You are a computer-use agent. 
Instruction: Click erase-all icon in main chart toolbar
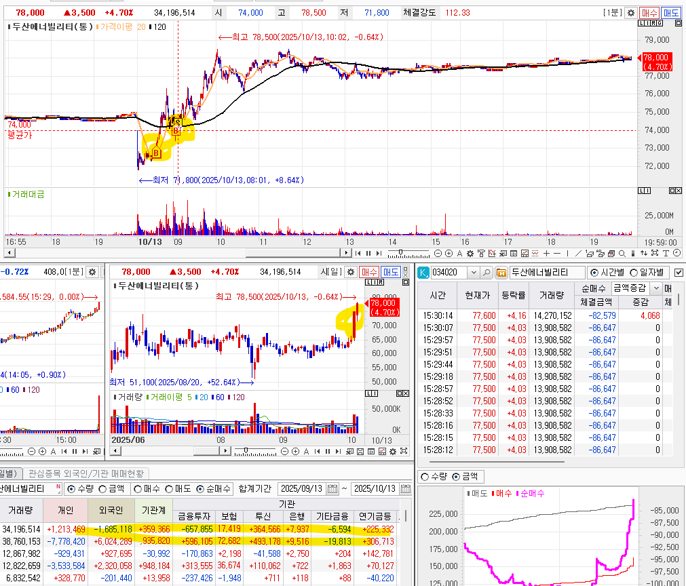pyautogui.click(x=601, y=253)
